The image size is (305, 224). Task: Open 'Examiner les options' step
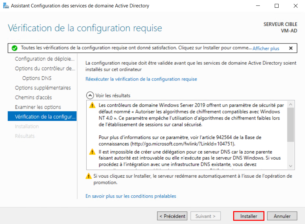(x=38, y=107)
